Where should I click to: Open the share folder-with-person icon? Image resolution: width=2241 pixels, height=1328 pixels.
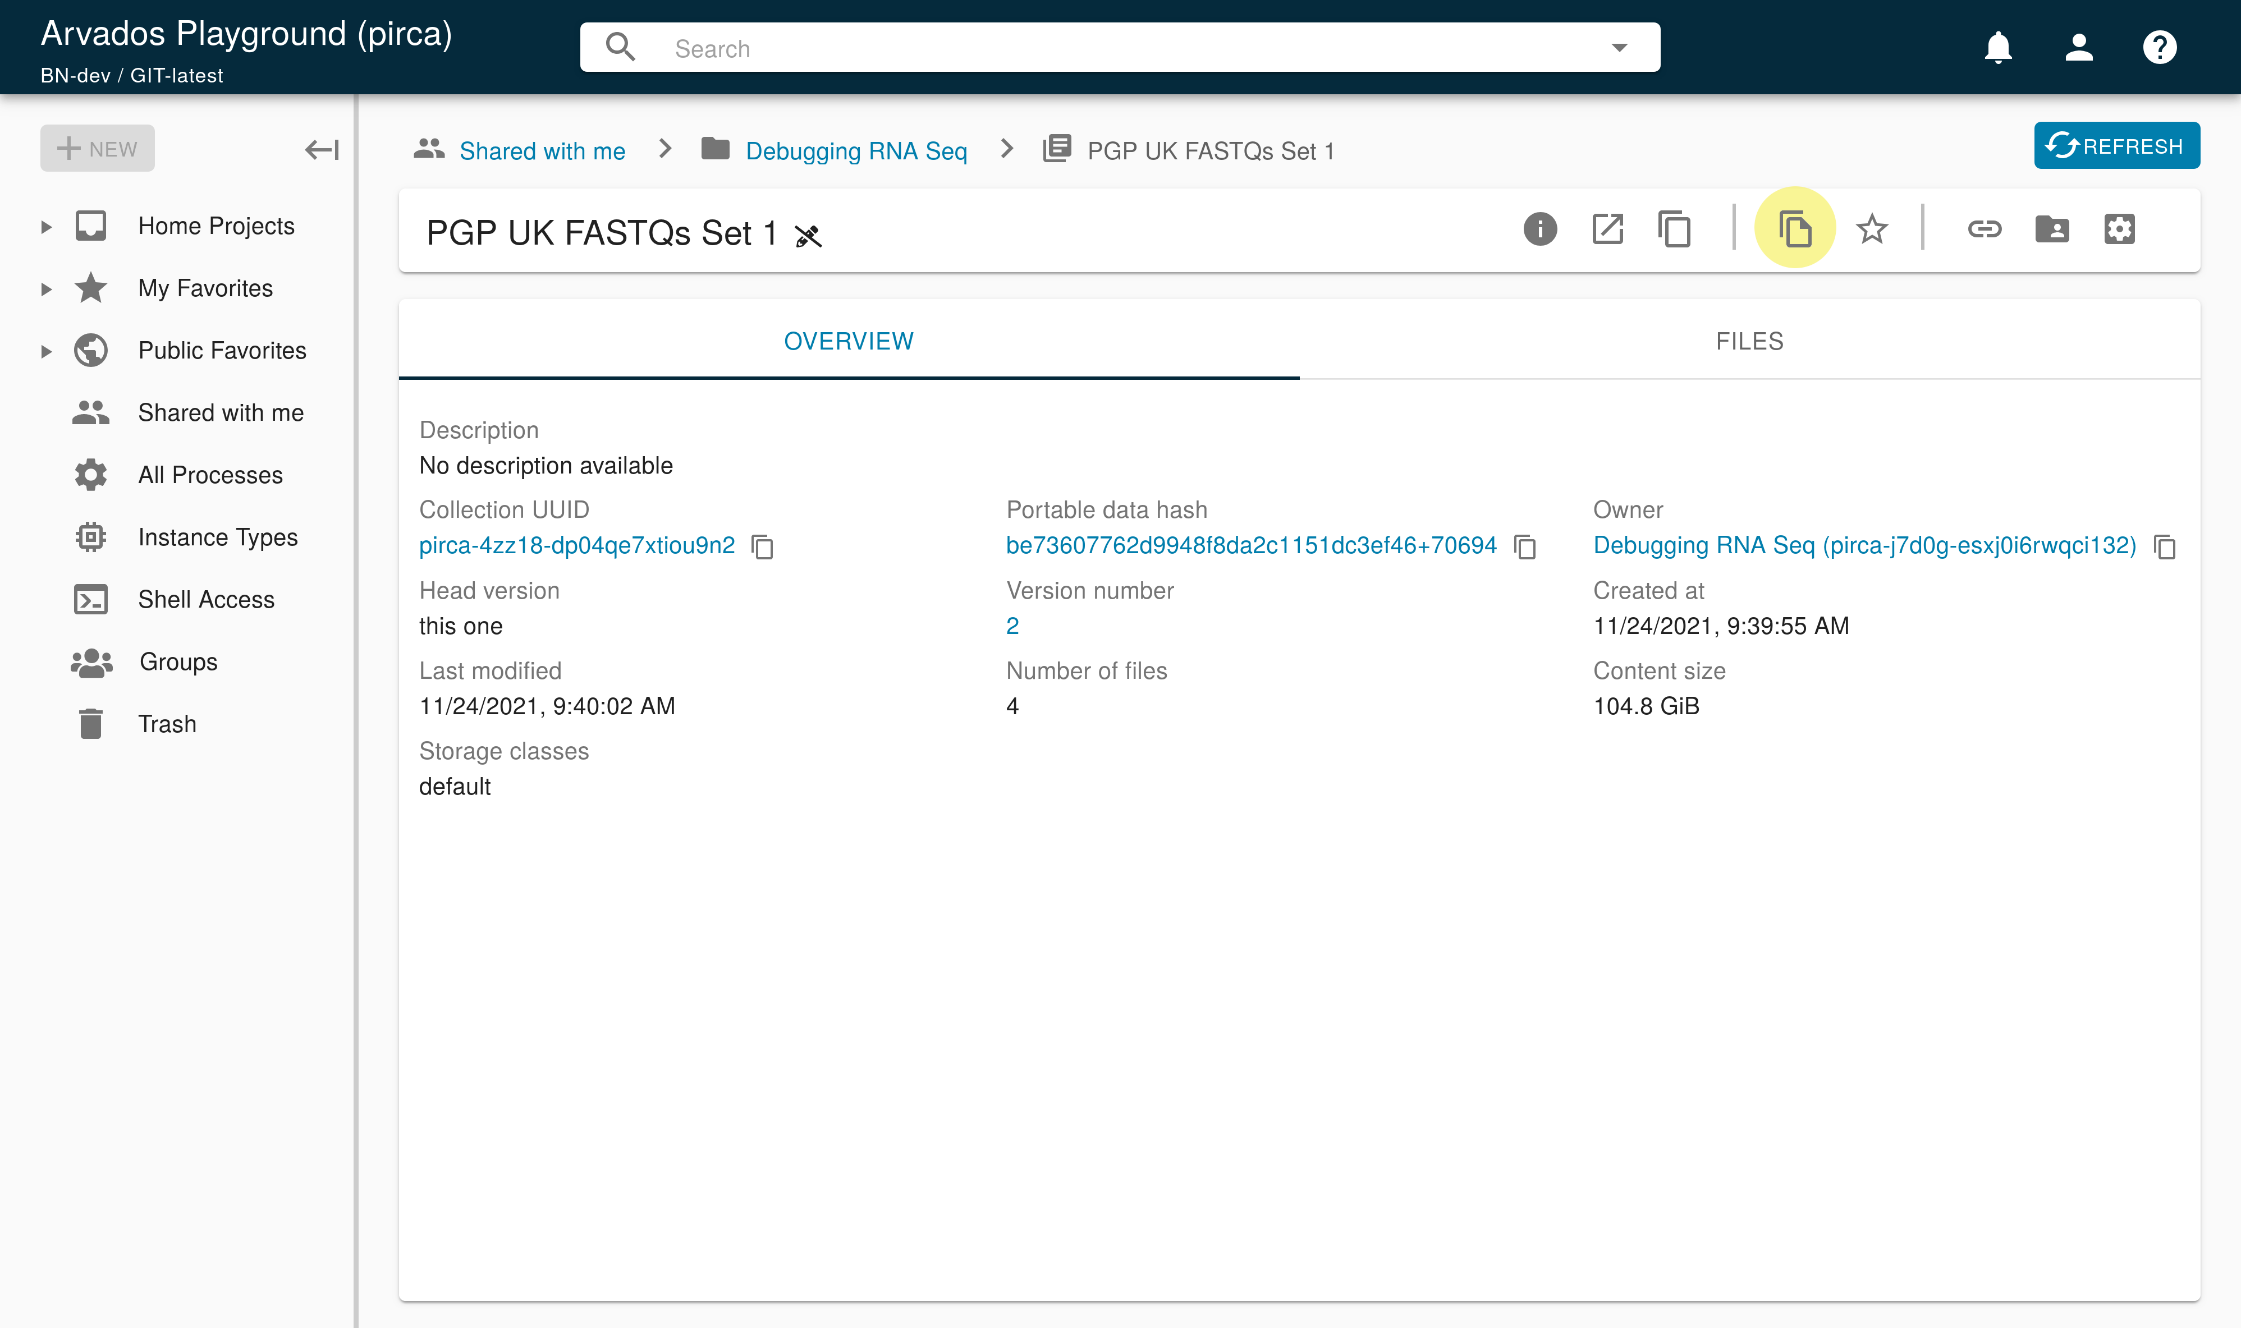pos(2051,229)
